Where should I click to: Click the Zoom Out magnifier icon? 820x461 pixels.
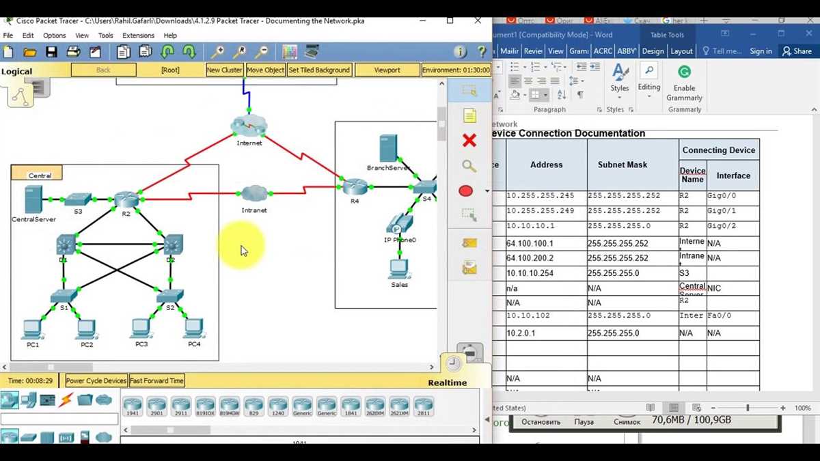click(x=261, y=52)
